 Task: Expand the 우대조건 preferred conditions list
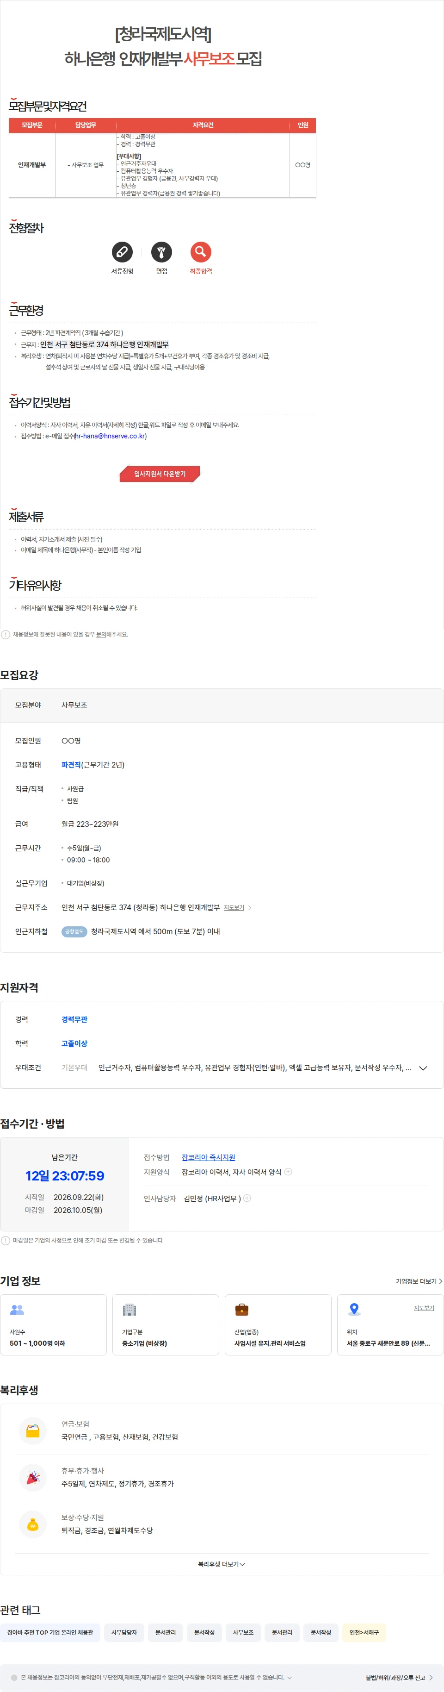pos(423,1068)
